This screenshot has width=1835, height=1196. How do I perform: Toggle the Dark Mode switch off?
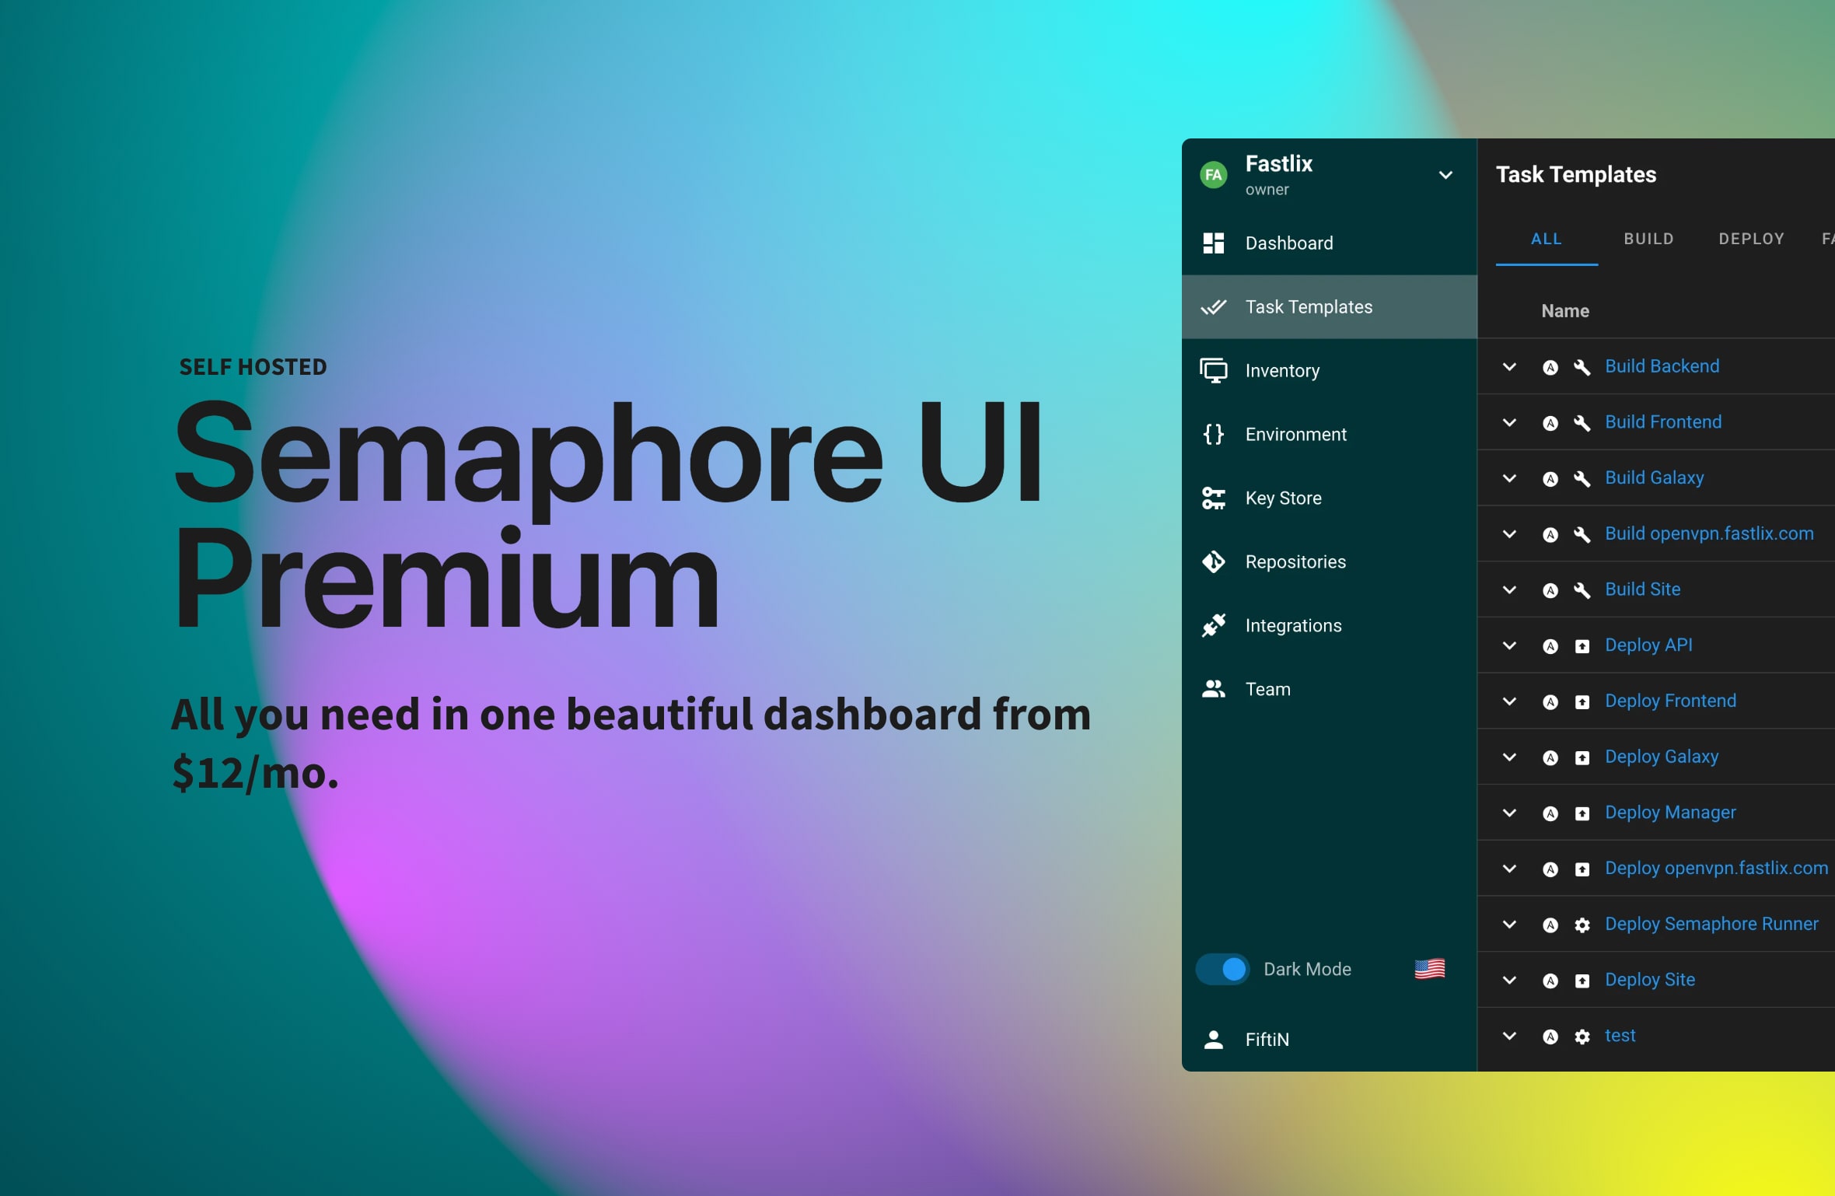coord(1222,969)
